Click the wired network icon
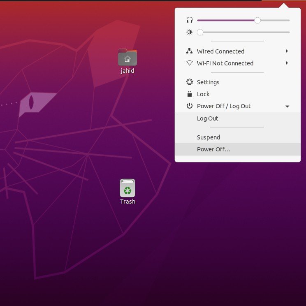The height and width of the screenshot is (306, 306). 189,51
